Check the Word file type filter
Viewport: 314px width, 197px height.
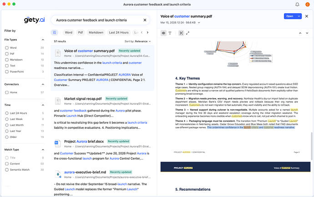tap(7, 48)
